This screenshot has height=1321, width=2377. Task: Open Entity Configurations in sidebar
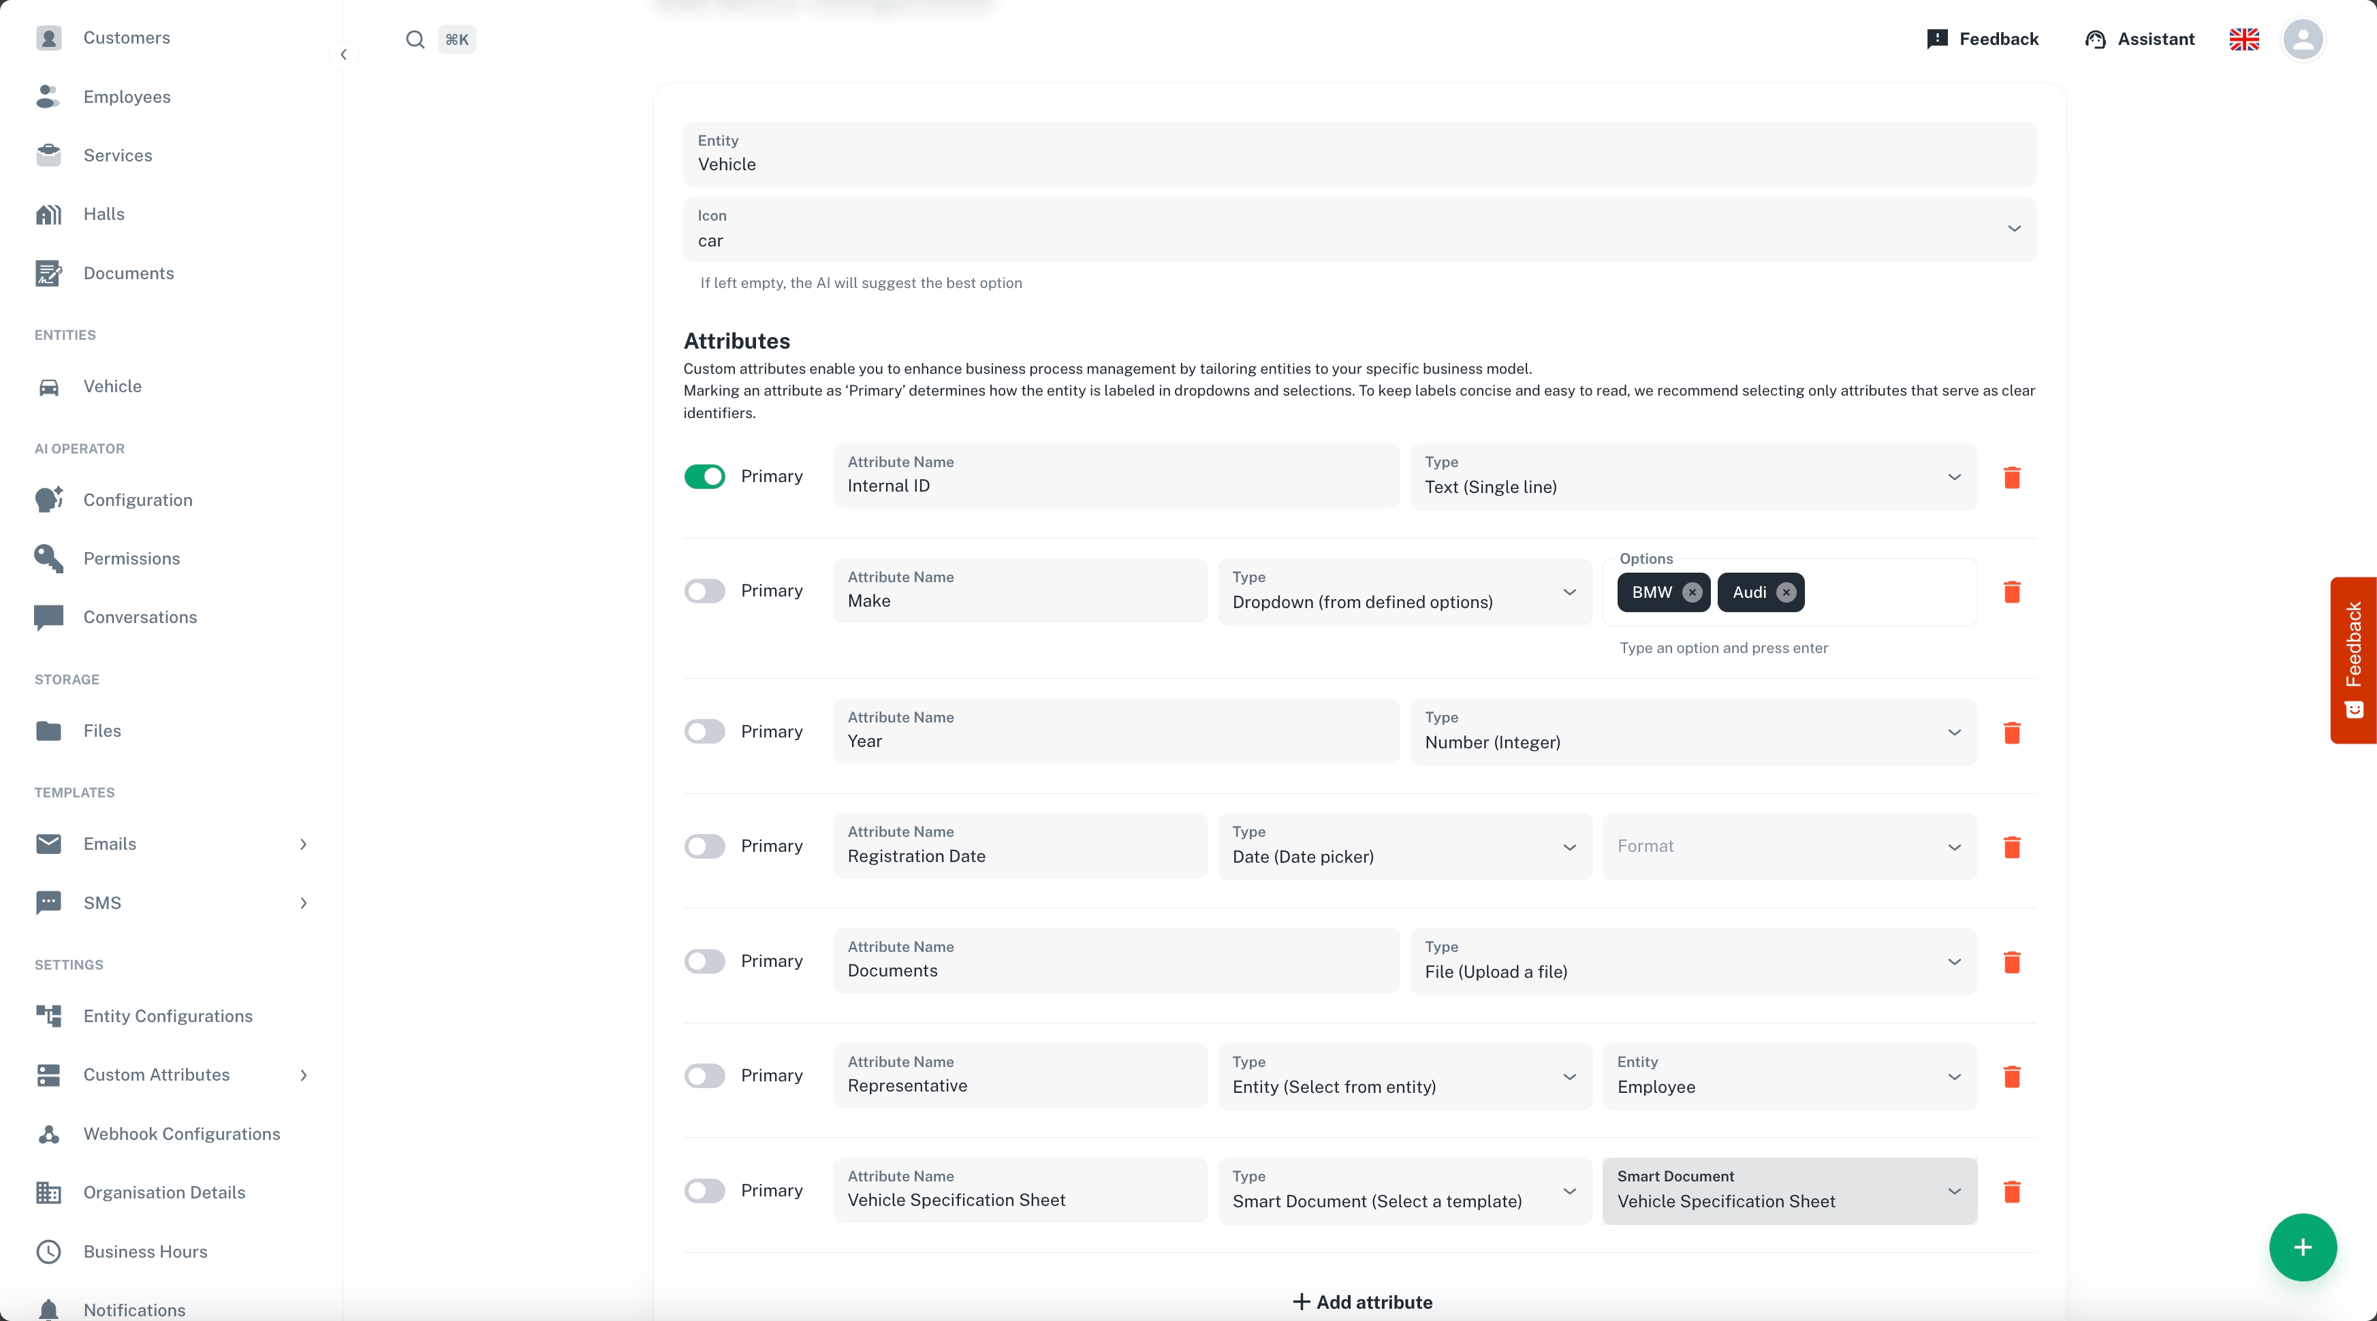pyautogui.click(x=168, y=1016)
